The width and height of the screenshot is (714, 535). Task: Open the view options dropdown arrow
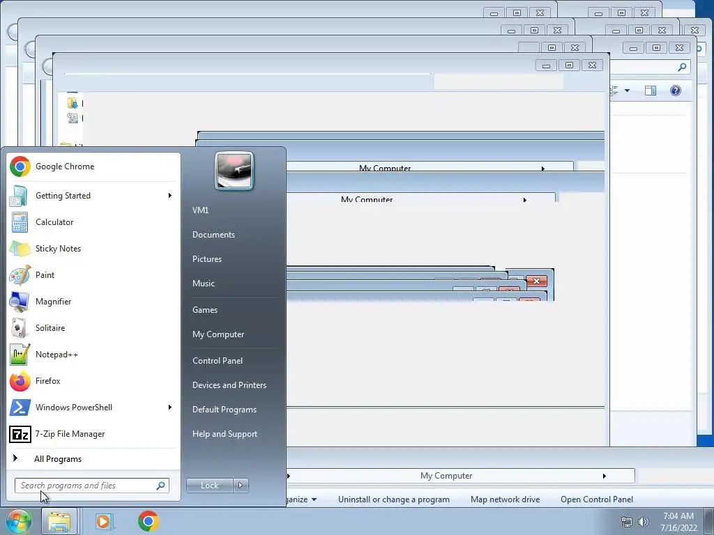coord(627,91)
